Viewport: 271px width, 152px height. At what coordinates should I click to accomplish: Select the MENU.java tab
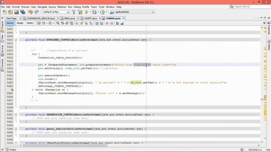coord(69,18)
